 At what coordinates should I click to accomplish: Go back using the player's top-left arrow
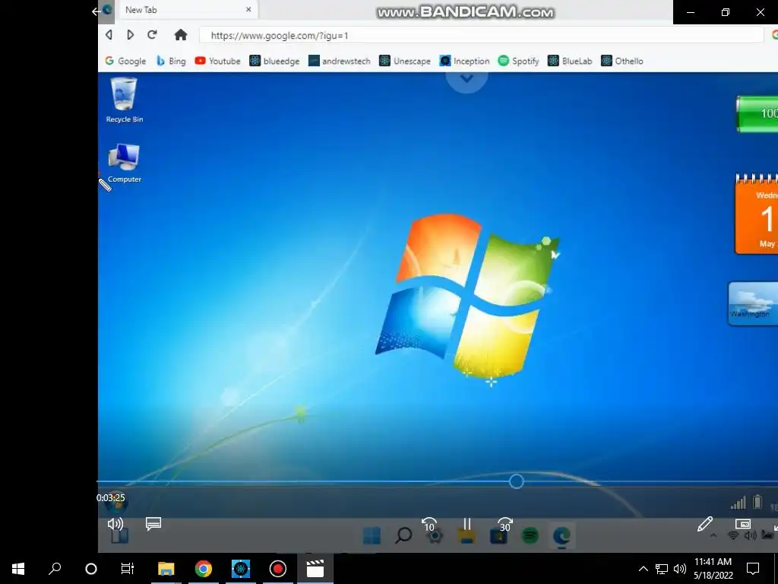tap(96, 11)
